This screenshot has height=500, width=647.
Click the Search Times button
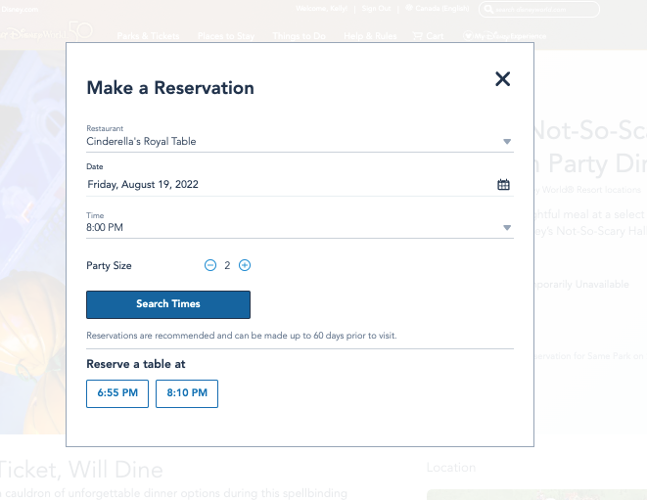click(x=168, y=304)
